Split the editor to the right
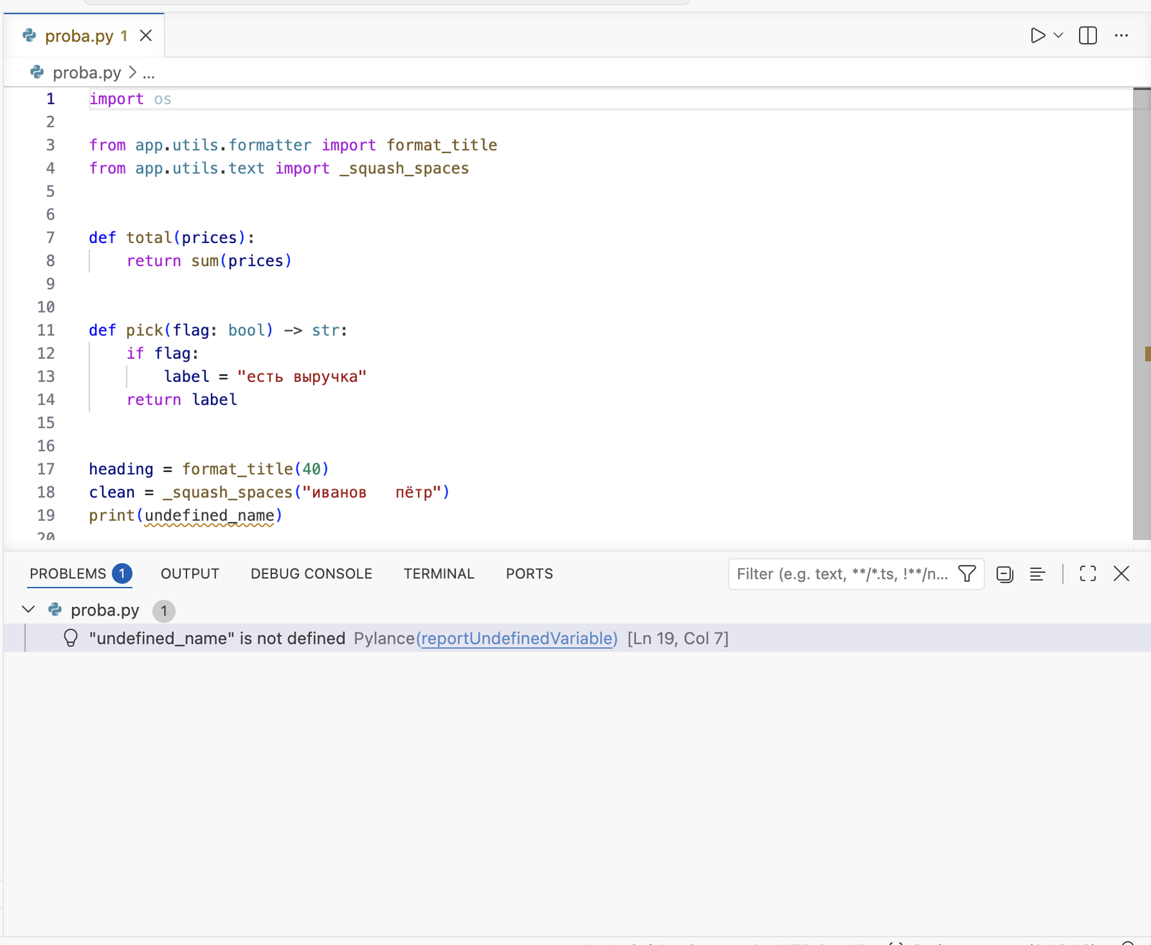 [1088, 35]
